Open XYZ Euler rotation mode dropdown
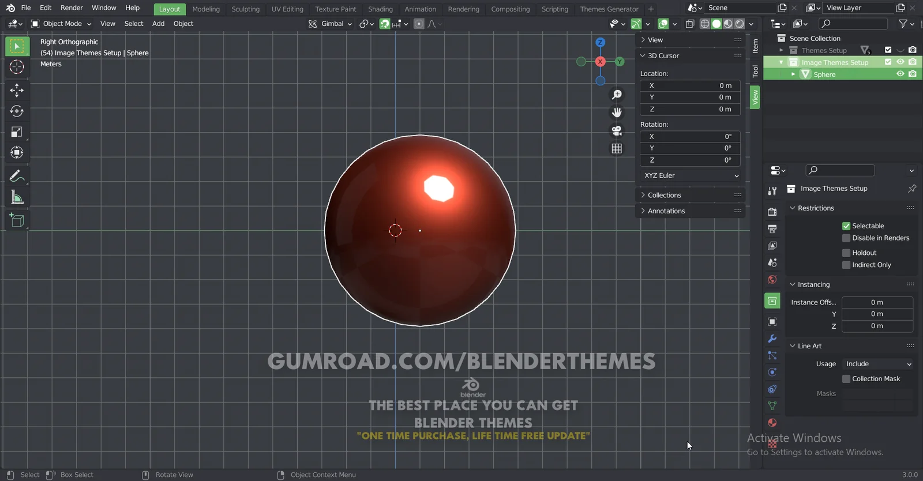 coord(691,175)
